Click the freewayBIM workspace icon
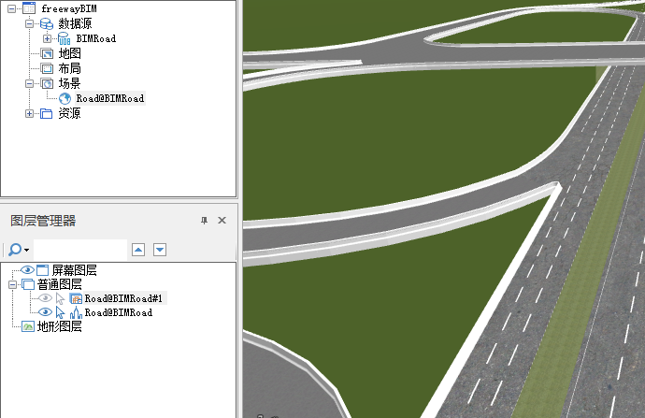Image resolution: width=645 pixels, height=418 pixels. 29,8
